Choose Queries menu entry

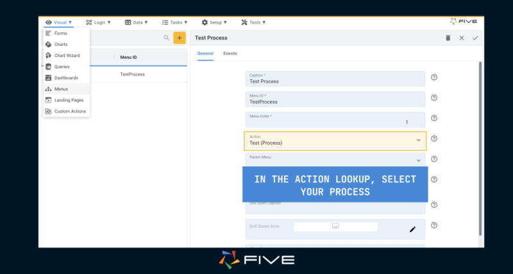click(67, 67)
